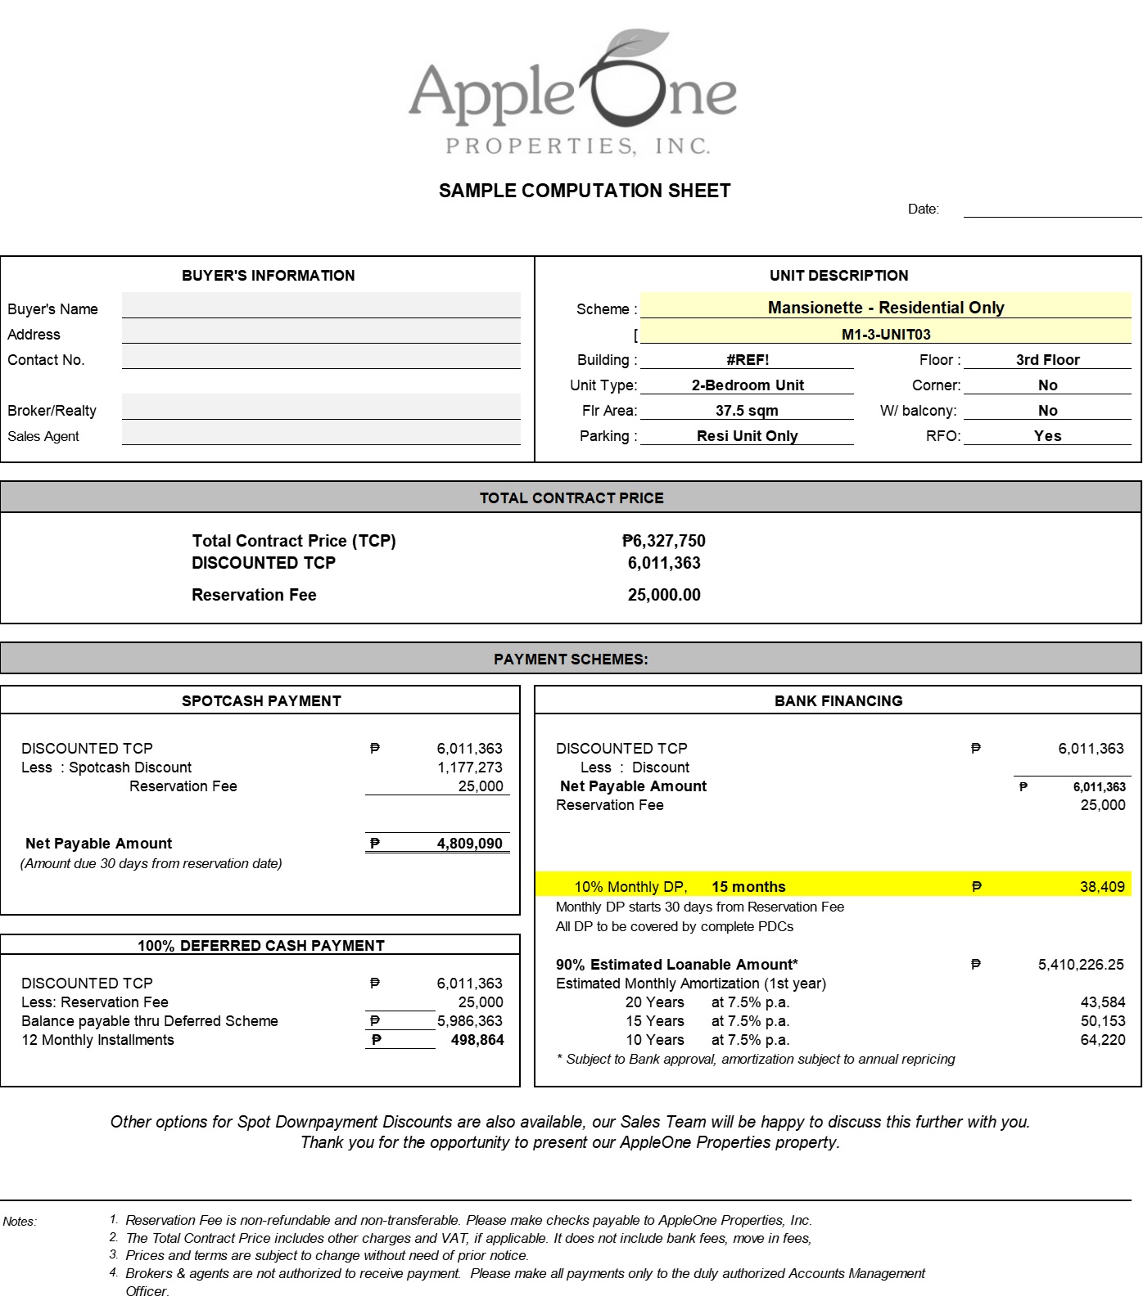Select the Broker/Realty field
Screen dimensions: 1143x1301
321,407
